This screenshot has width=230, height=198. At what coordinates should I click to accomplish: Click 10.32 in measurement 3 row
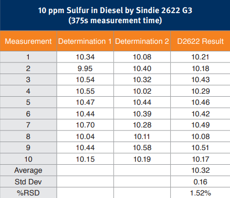[142, 80]
